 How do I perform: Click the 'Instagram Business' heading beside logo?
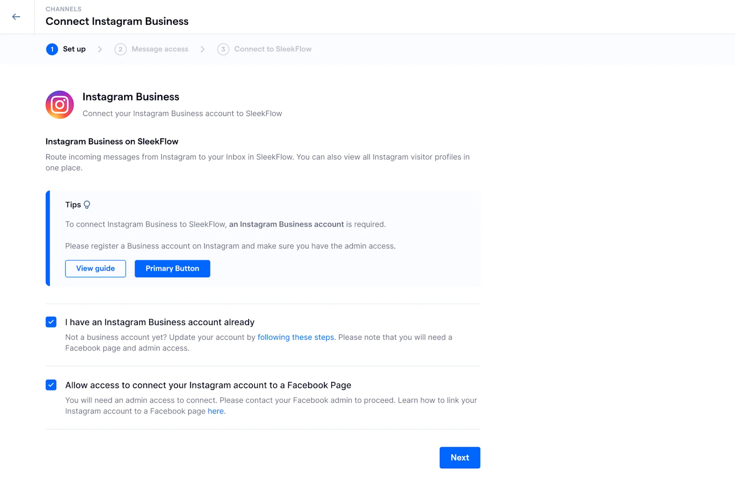131,97
